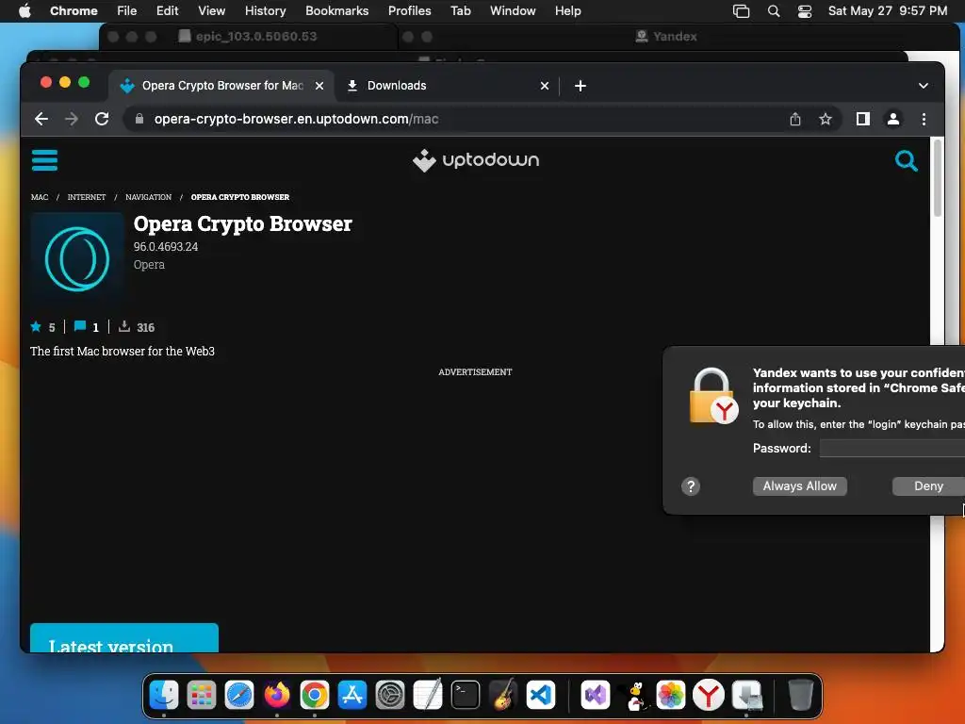Image resolution: width=965 pixels, height=724 pixels.
Task: Click the downloads count icon
Action: coord(123,326)
